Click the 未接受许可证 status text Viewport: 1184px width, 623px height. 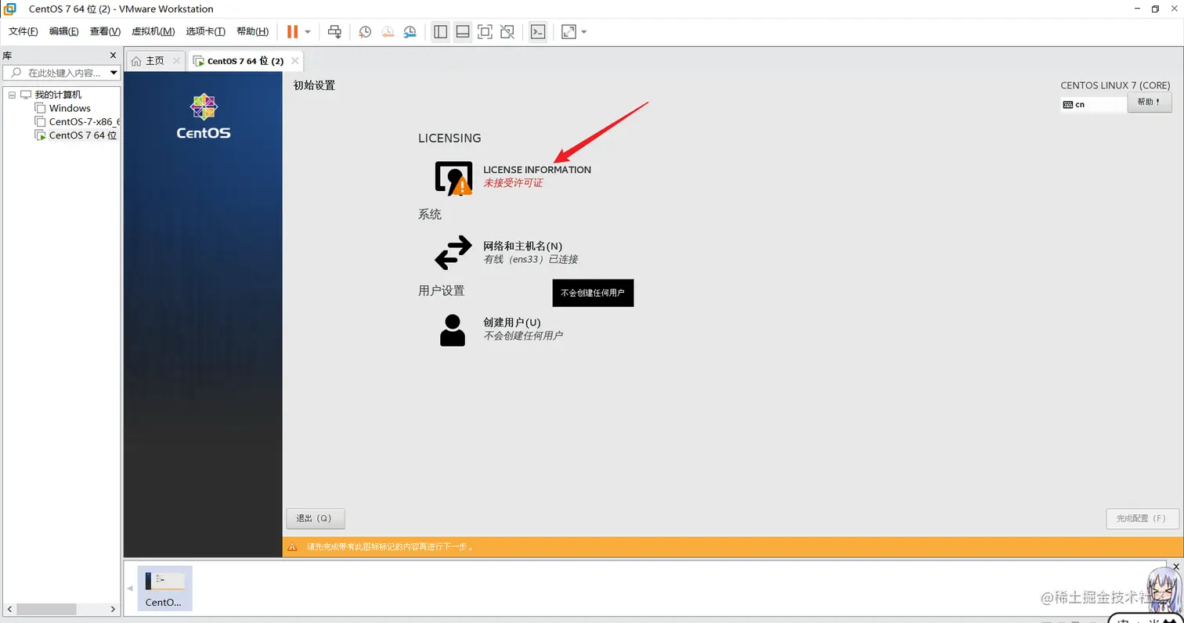(513, 183)
